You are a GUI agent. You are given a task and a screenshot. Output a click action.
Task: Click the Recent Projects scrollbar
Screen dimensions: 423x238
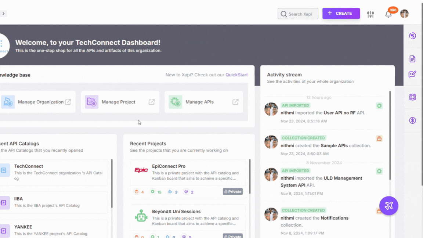point(250,176)
